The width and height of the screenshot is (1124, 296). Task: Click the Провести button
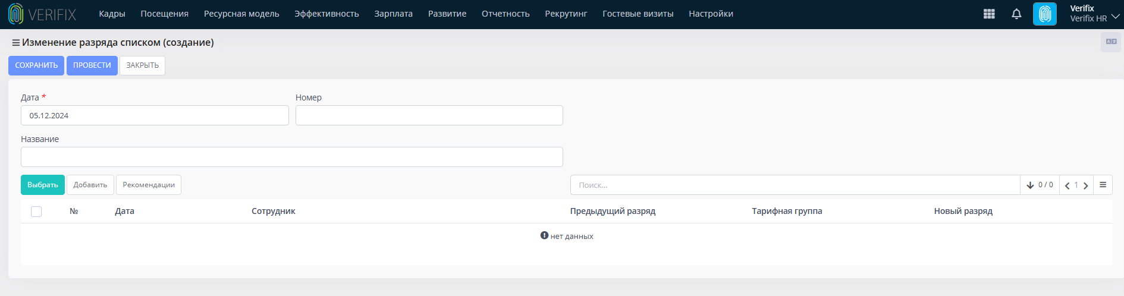pyautogui.click(x=92, y=65)
